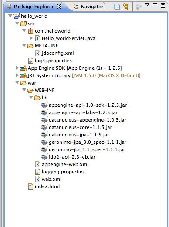The height and width of the screenshot is (227, 169).
Task: Expand the App Engine SDK library
Action: 17,68
